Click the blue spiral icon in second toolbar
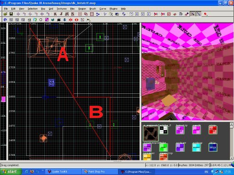 5,20
